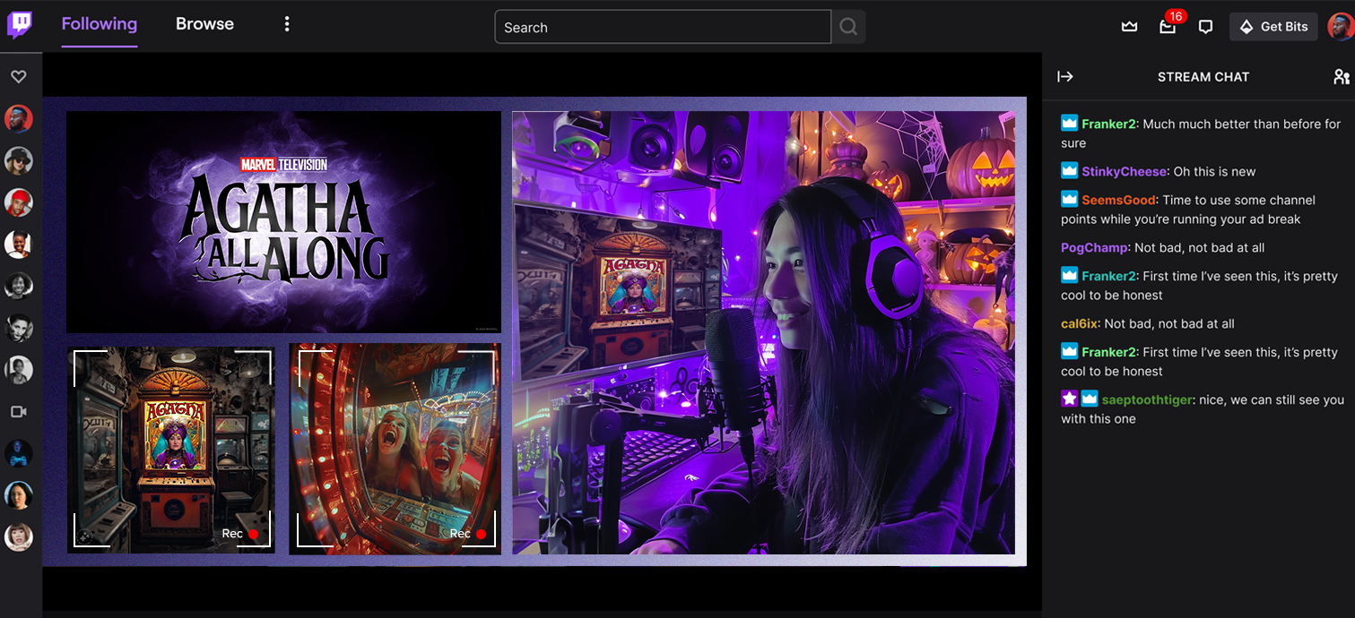Open the chat community users icon
This screenshot has width=1355, height=618.
(x=1342, y=77)
